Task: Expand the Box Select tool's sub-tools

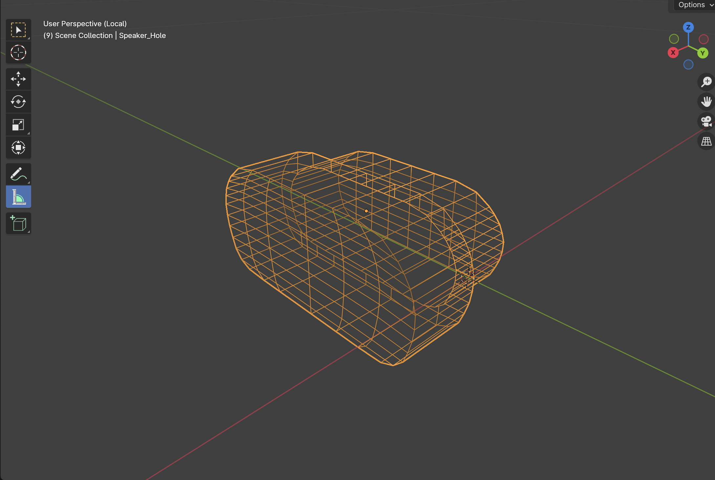Action: pos(28,38)
